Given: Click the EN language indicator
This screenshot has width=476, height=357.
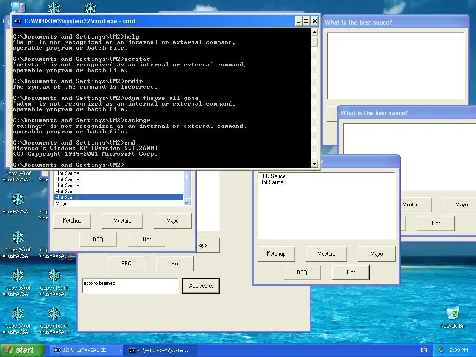Looking at the screenshot, I should click(424, 350).
